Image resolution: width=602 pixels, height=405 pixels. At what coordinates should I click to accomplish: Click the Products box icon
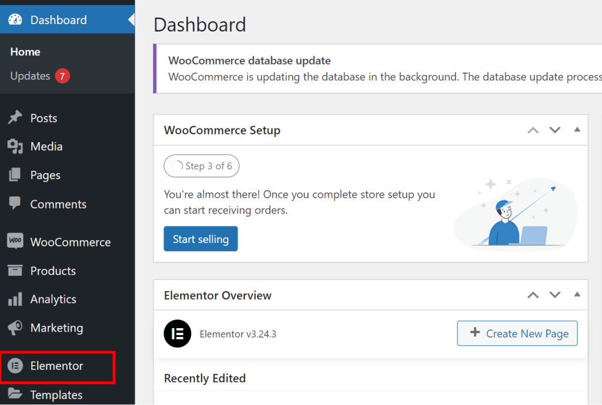[15, 271]
